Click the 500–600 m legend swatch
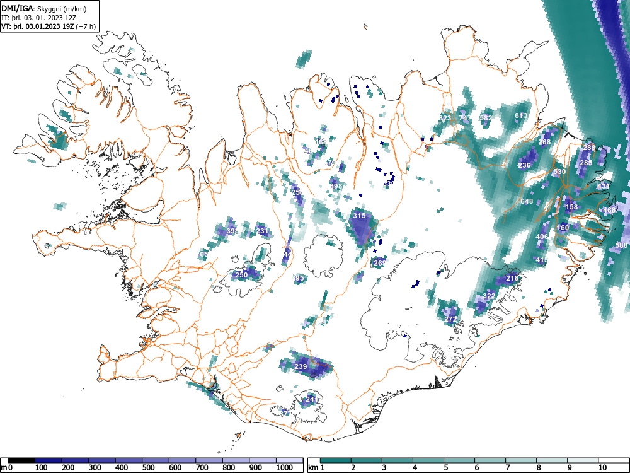This screenshot has width=630, height=473. coord(156,460)
